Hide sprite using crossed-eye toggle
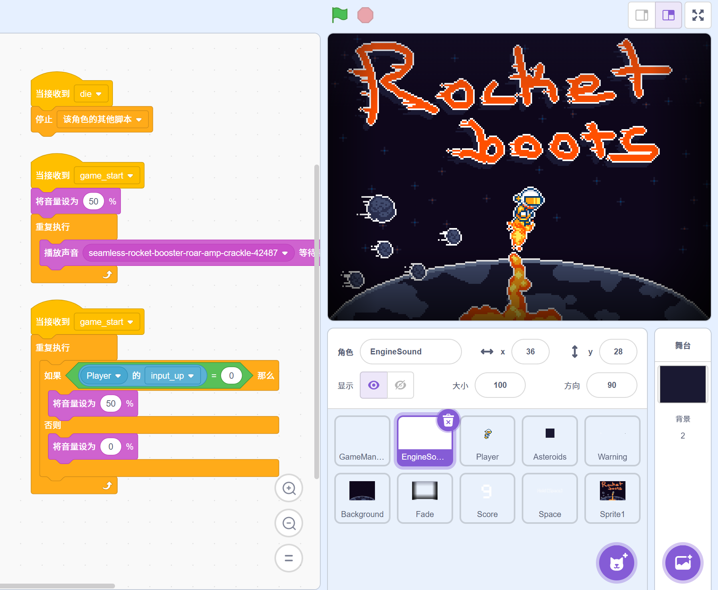This screenshot has height=590, width=718. (x=400, y=385)
